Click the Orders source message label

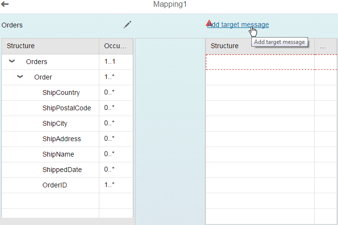pyautogui.click(x=12, y=25)
